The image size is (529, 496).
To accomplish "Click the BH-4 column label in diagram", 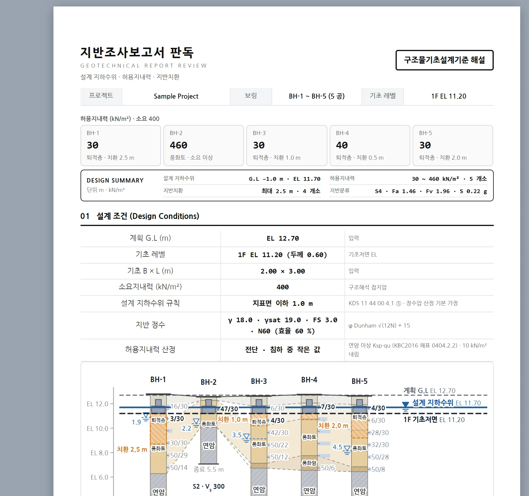I will click(309, 380).
